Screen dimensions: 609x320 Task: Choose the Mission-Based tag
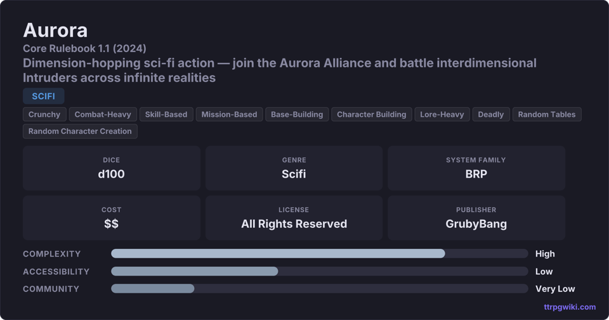[229, 114]
